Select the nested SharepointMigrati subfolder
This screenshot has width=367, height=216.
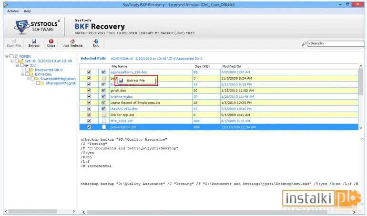pyautogui.click(x=61, y=83)
